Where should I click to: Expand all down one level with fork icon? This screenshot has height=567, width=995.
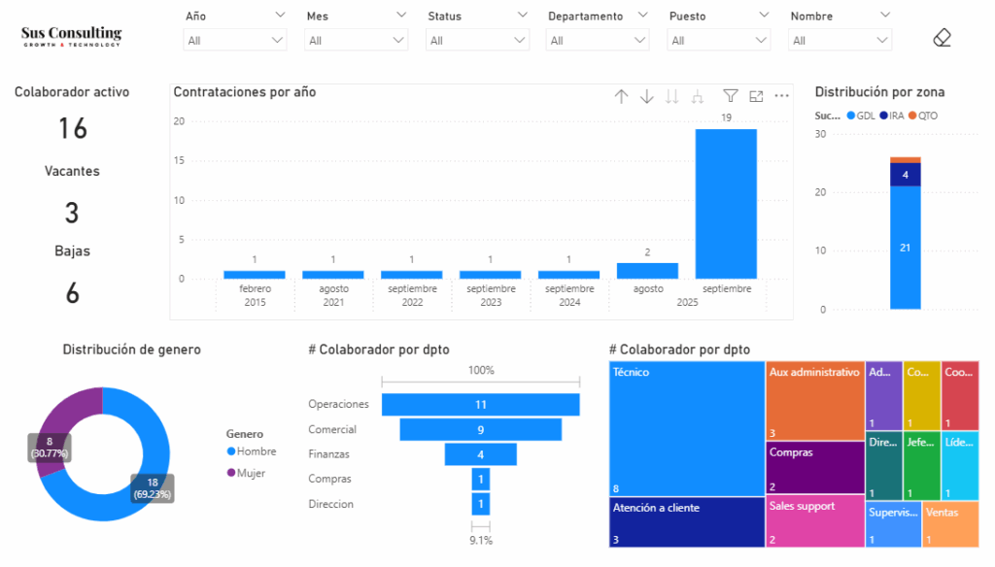pos(697,96)
